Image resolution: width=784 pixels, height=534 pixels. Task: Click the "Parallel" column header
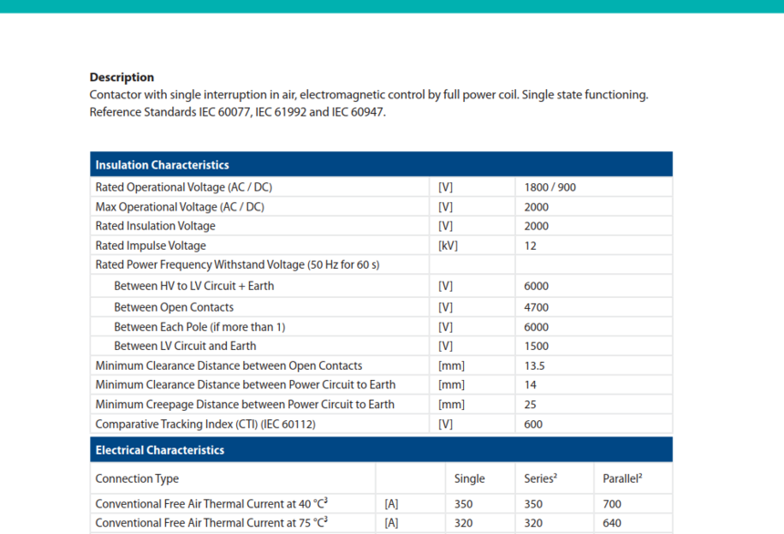622,478
